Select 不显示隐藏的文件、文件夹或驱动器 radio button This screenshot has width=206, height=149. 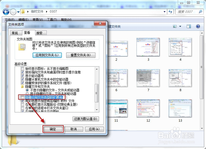click(x=27, y=90)
